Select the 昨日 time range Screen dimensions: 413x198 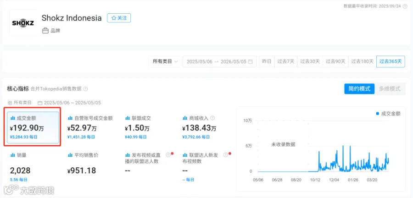click(267, 61)
